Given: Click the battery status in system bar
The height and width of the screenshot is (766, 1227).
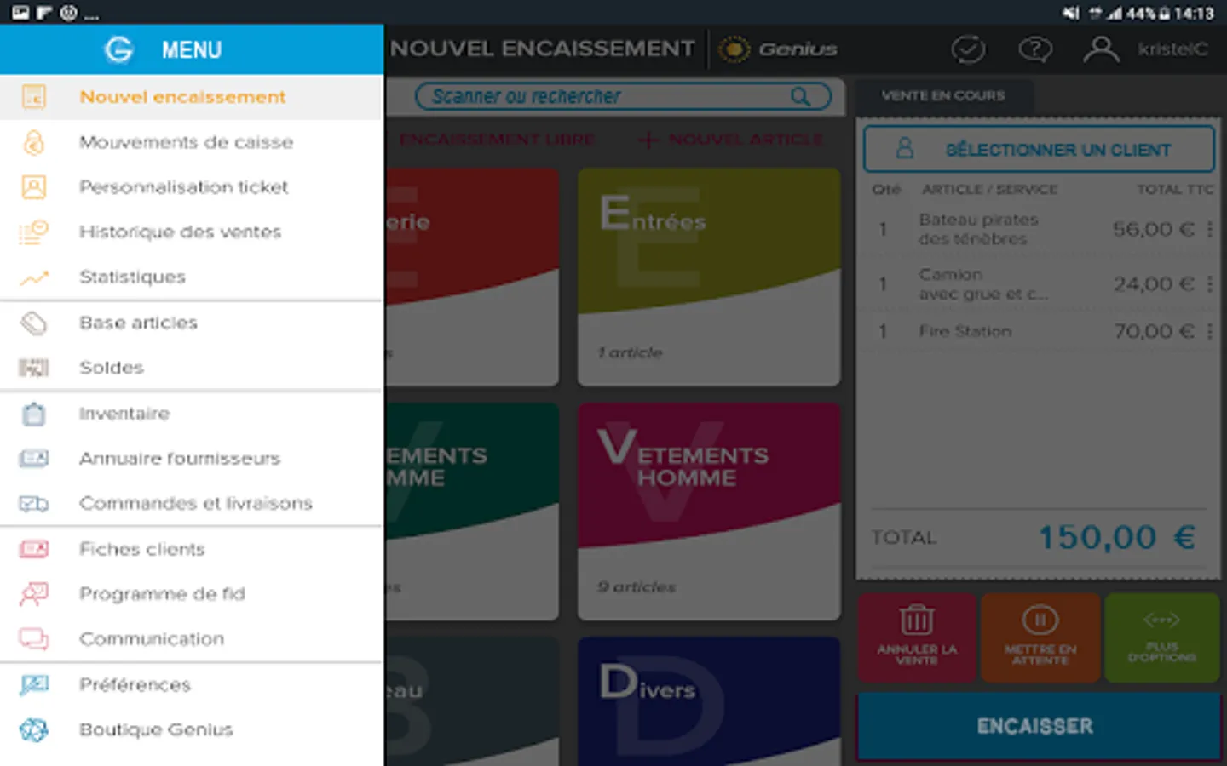Looking at the screenshot, I should pyautogui.click(x=1148, y=13).
